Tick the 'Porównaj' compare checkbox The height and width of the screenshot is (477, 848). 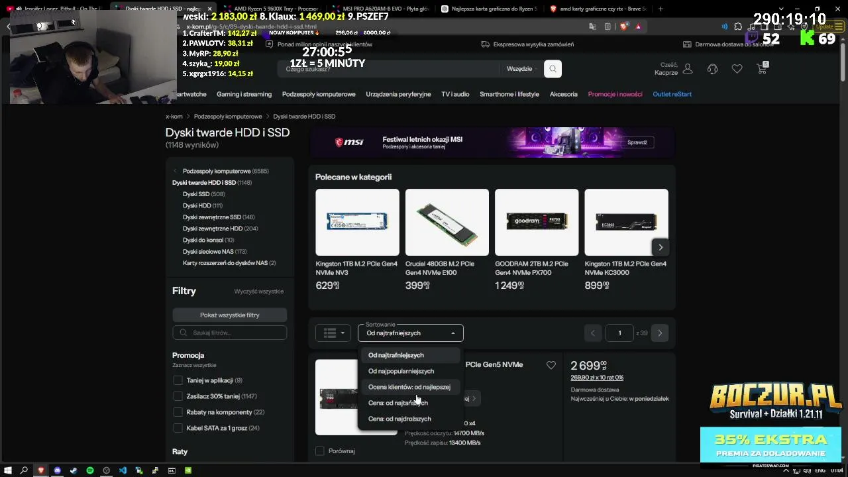point(320,451)
